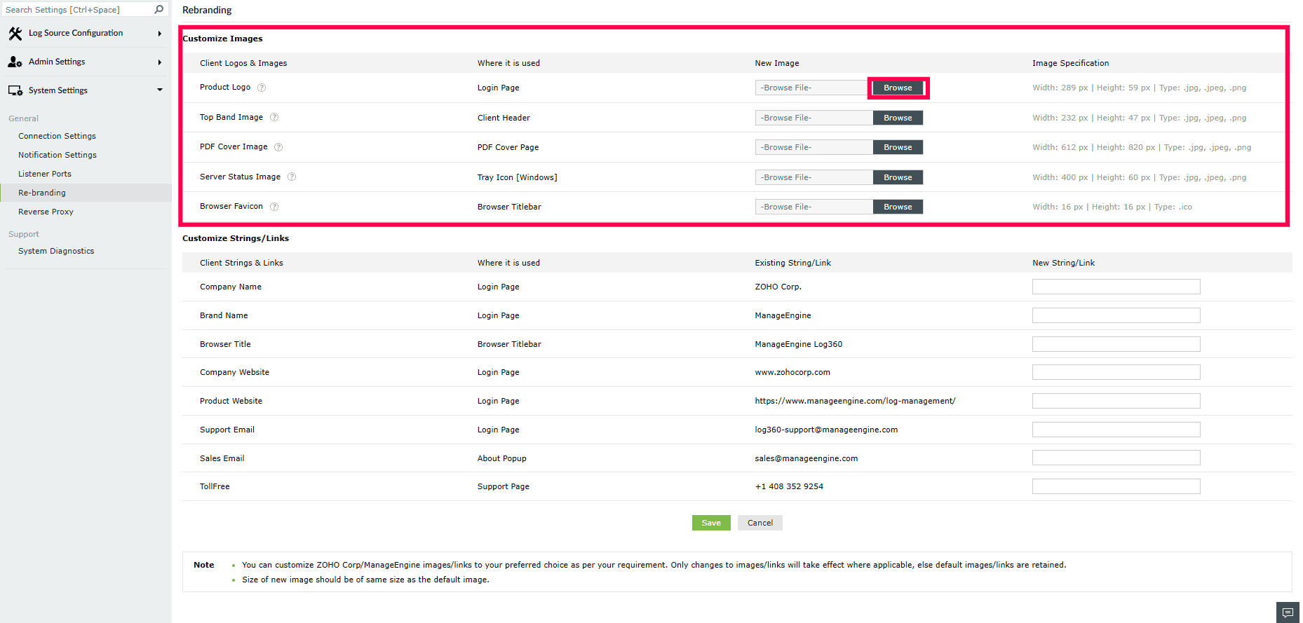1303x623 pixels.
Task: Open Notification Settings page
Action: 58,155
